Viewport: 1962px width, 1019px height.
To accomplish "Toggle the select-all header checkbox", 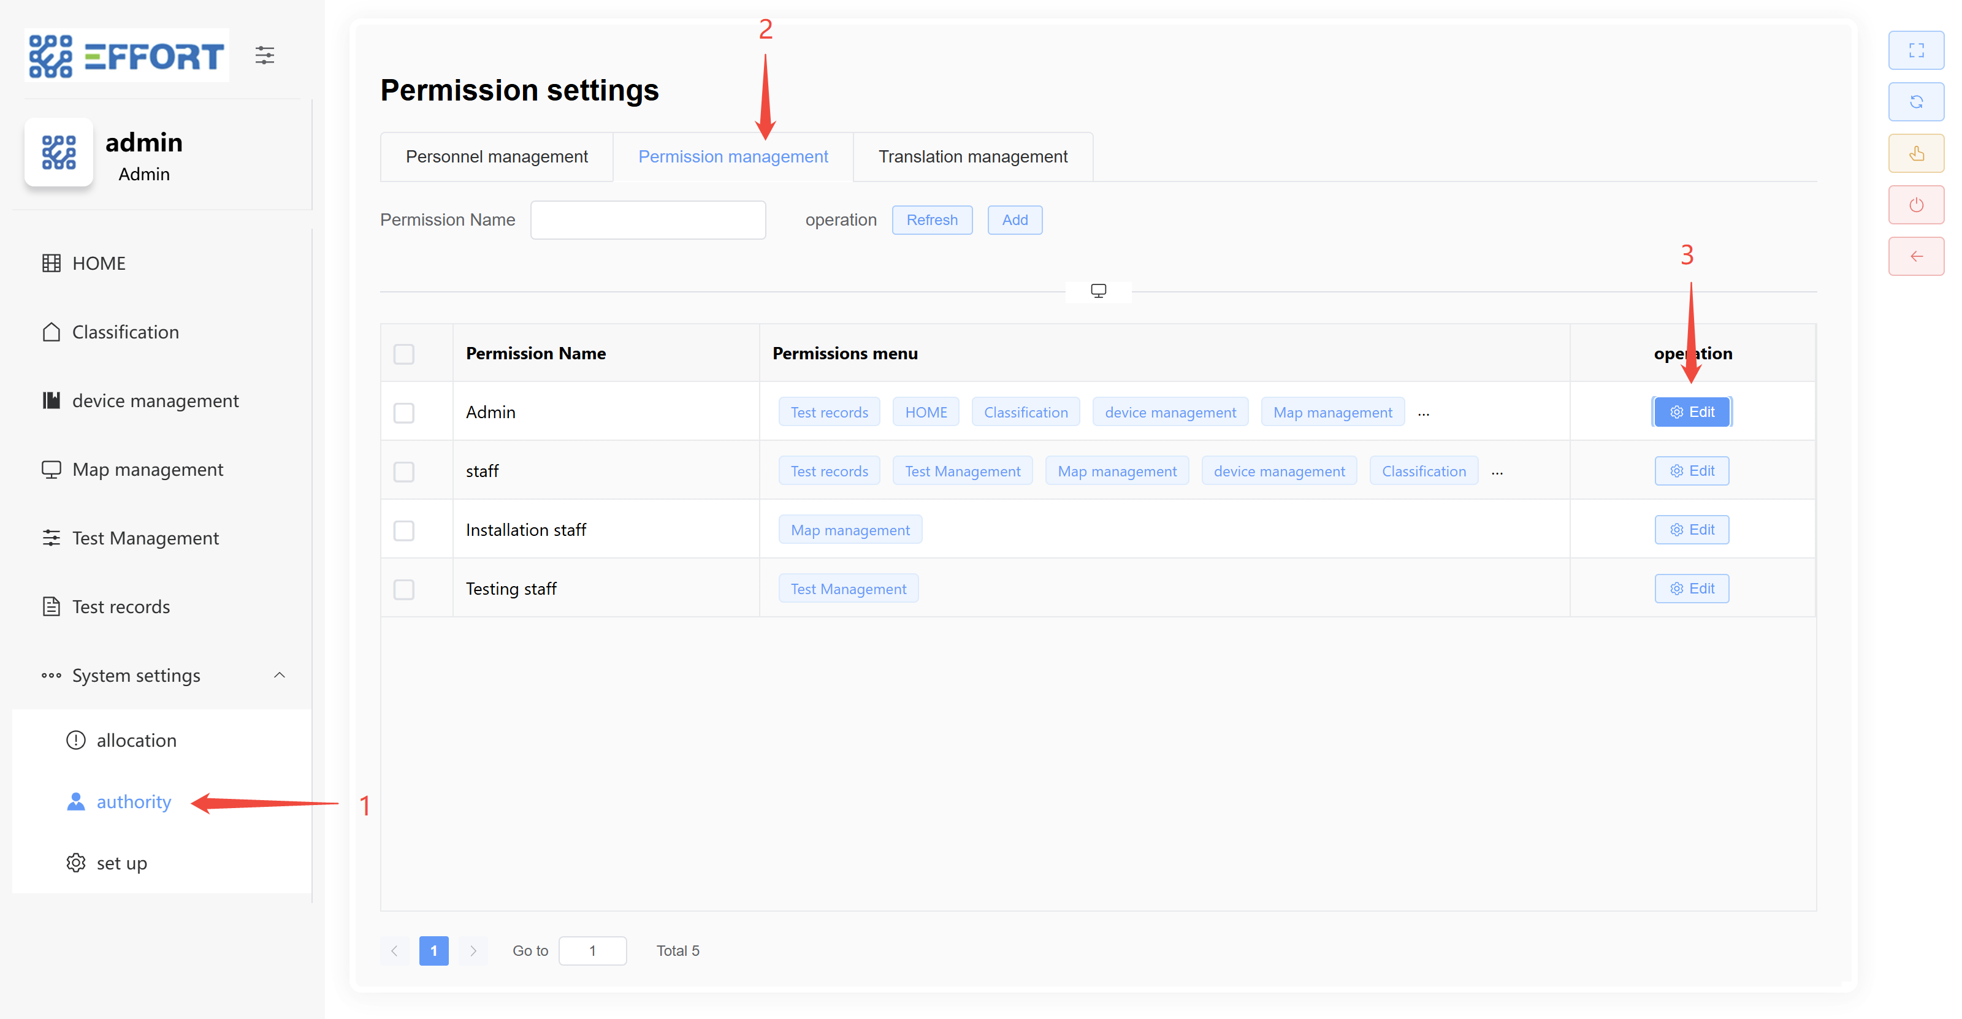I will click(403, 354).
